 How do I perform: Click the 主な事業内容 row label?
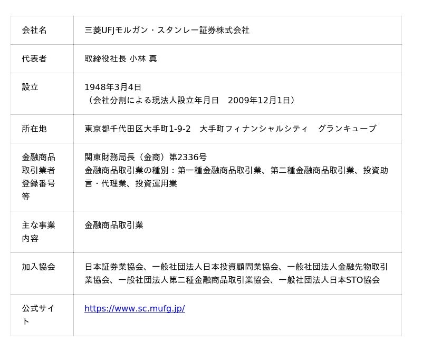39,232
